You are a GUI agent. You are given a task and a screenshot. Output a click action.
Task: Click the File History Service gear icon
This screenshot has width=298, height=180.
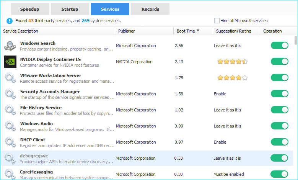(x=10, y=110)
